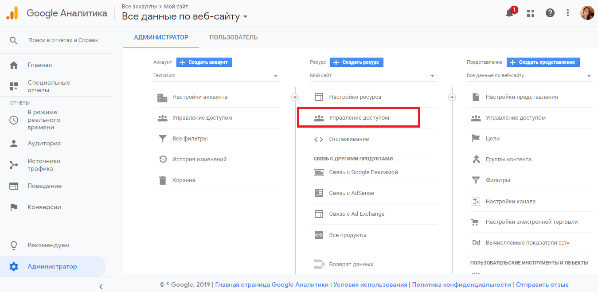Open the notifications bell
598x292 pixels.
coord(510,13)
